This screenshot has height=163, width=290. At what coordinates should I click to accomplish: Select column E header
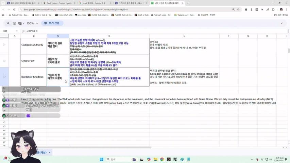pos(184,36)
